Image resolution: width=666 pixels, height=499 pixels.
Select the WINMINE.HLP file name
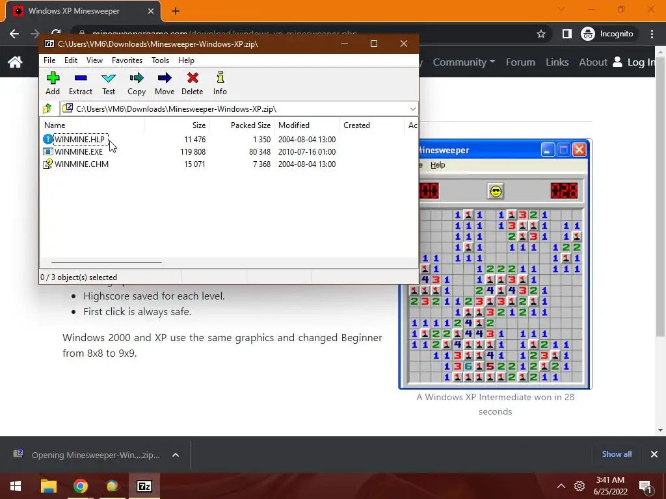(x=79, y=139)
